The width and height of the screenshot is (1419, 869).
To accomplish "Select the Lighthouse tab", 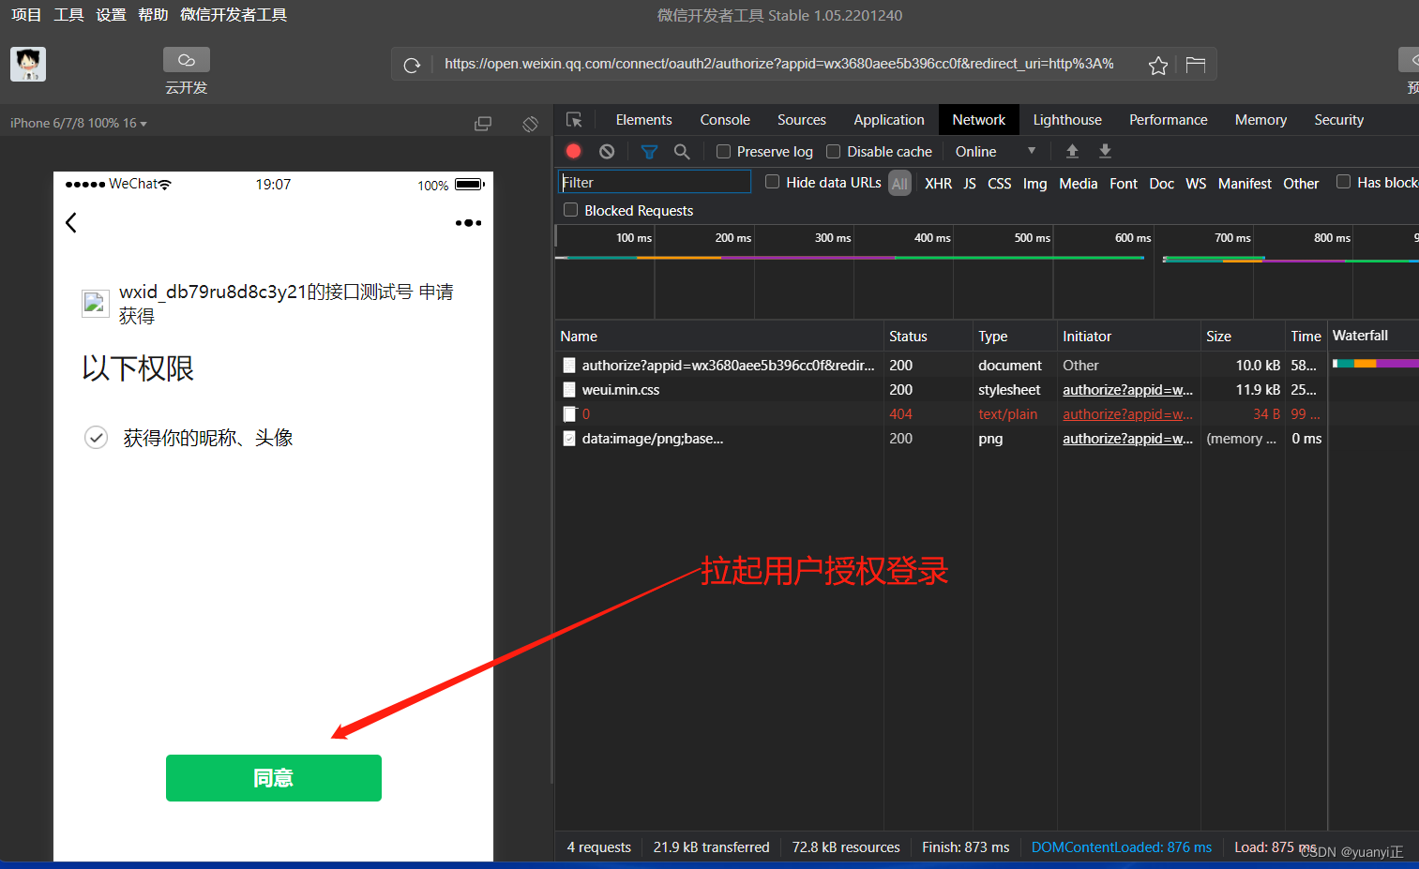I will [x=1067, y=120].
